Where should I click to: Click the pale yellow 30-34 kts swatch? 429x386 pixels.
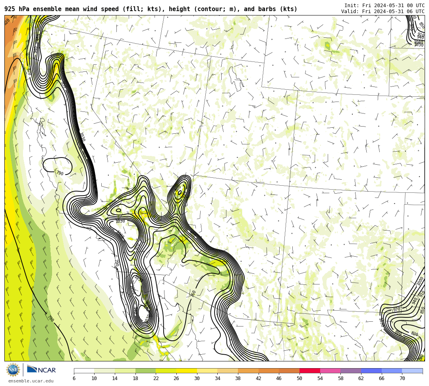click(x=207, y=371)
